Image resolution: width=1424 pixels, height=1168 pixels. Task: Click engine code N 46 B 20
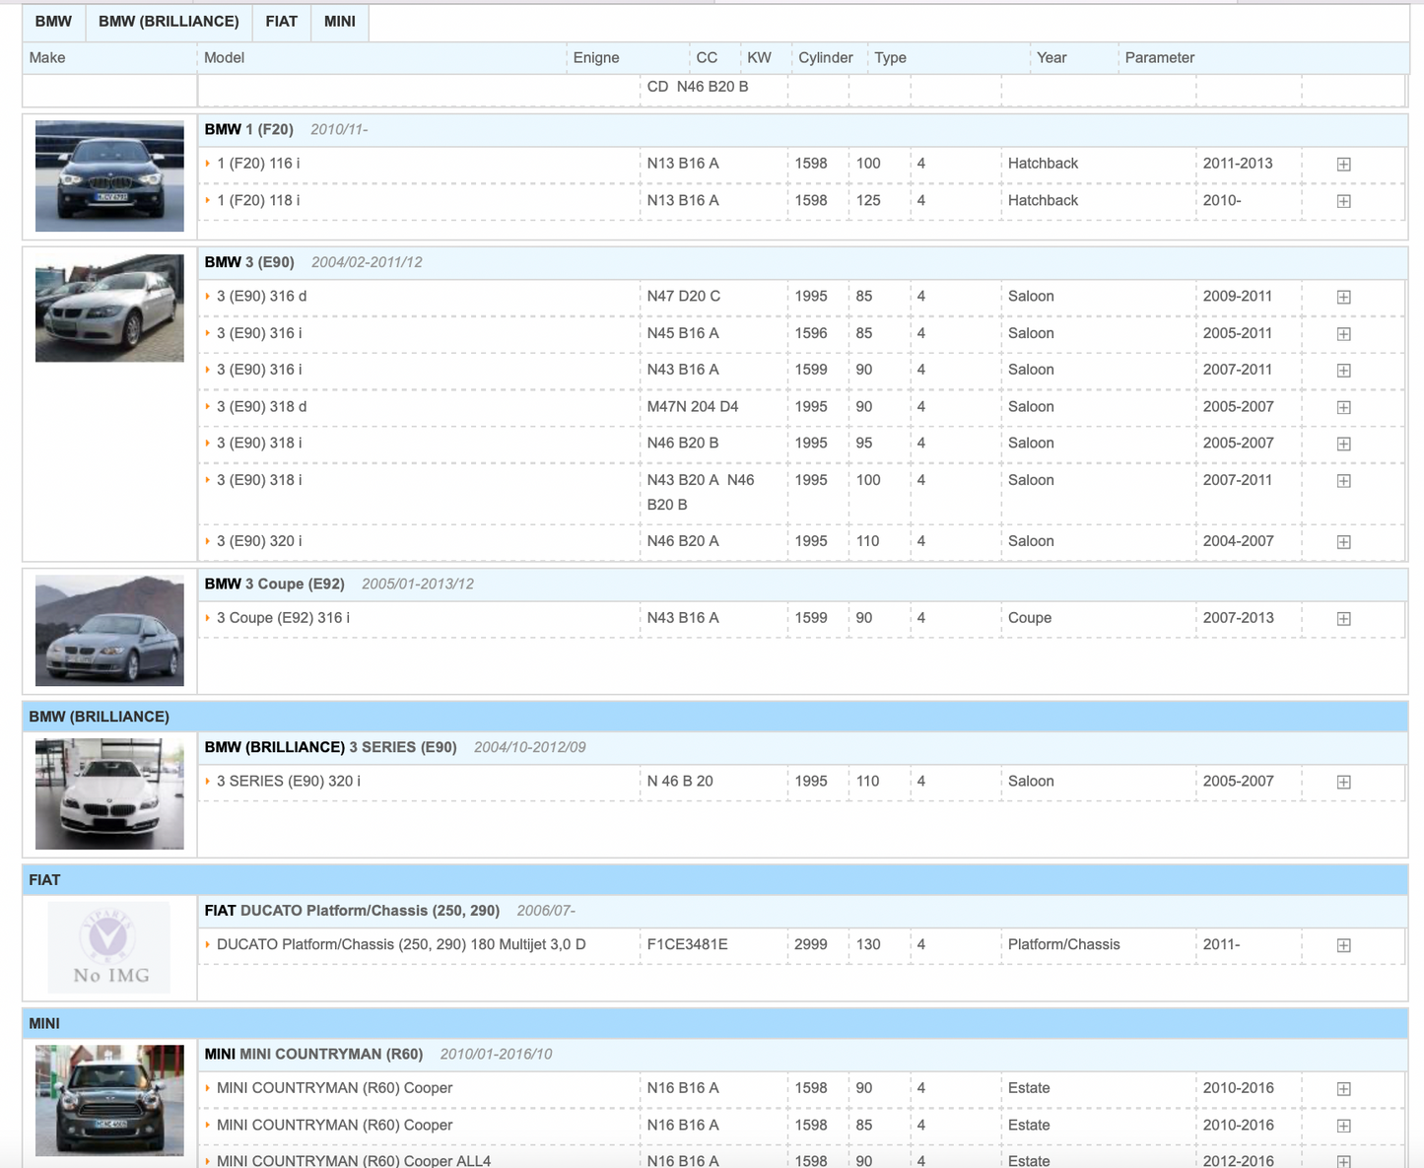click(x=680, y=781)
